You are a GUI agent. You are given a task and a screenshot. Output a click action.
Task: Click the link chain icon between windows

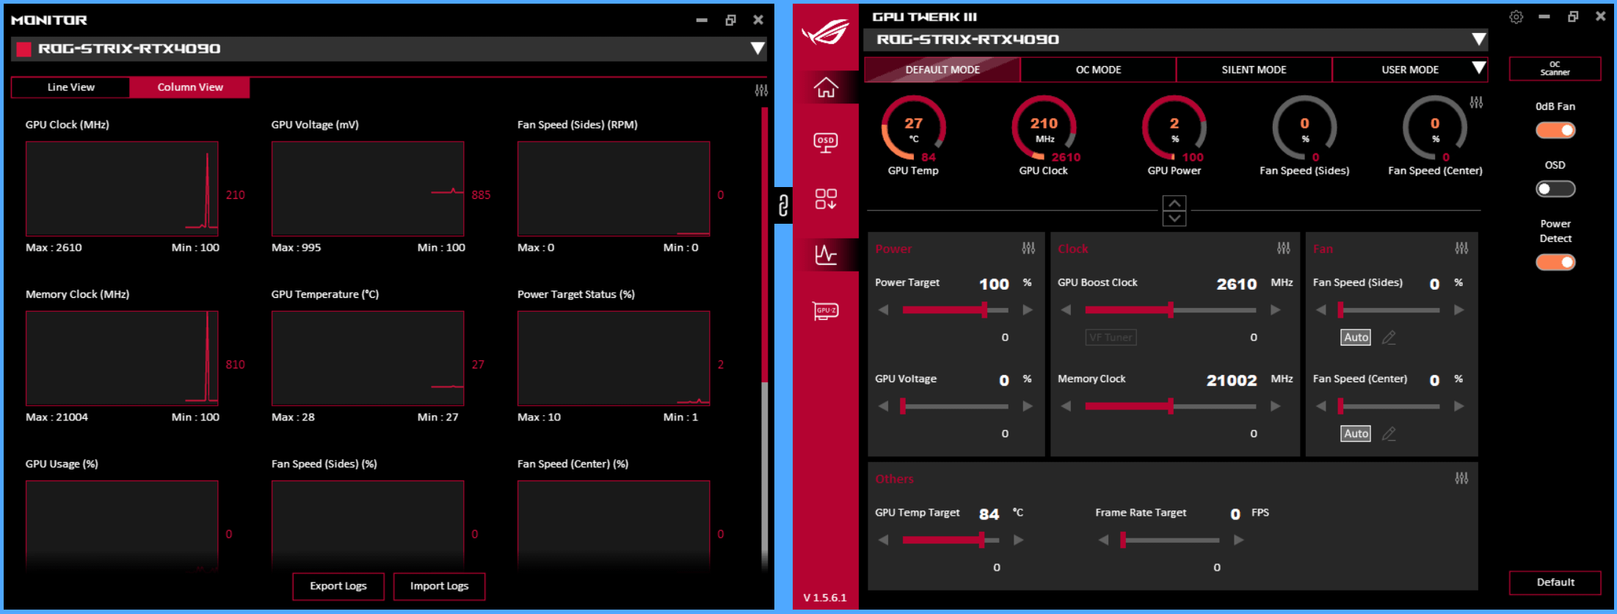(783, 205)
